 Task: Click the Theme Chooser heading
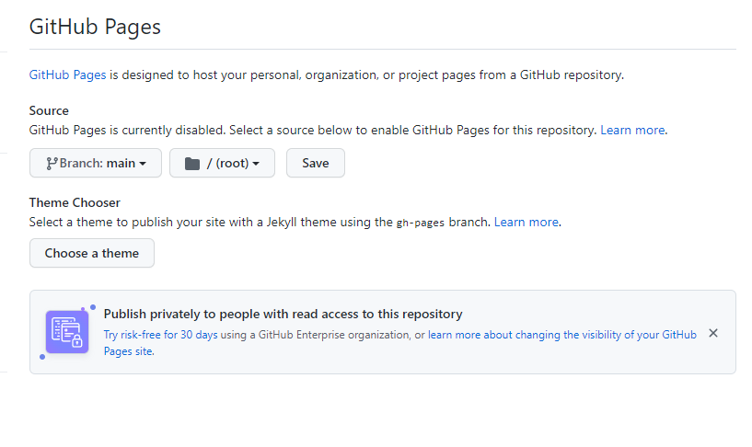point(75,202)
